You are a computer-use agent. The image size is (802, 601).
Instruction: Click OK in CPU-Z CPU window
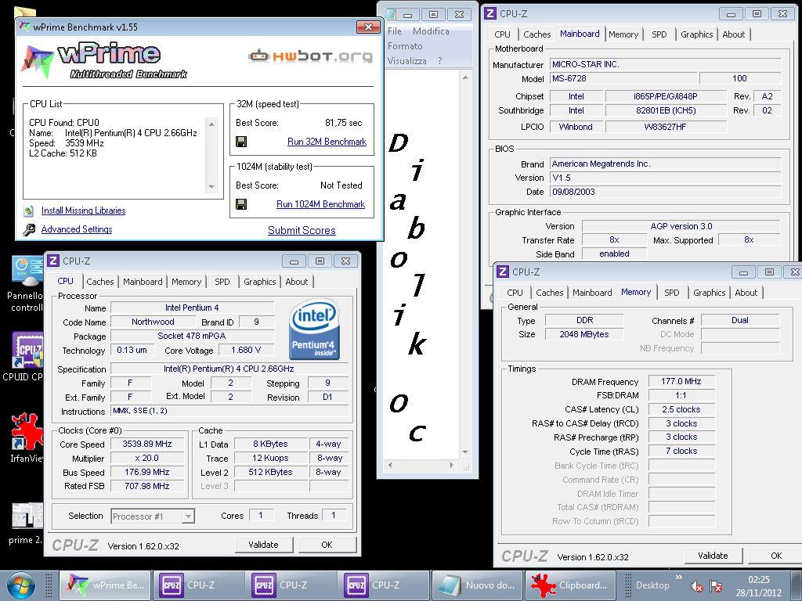pos(327,545)
